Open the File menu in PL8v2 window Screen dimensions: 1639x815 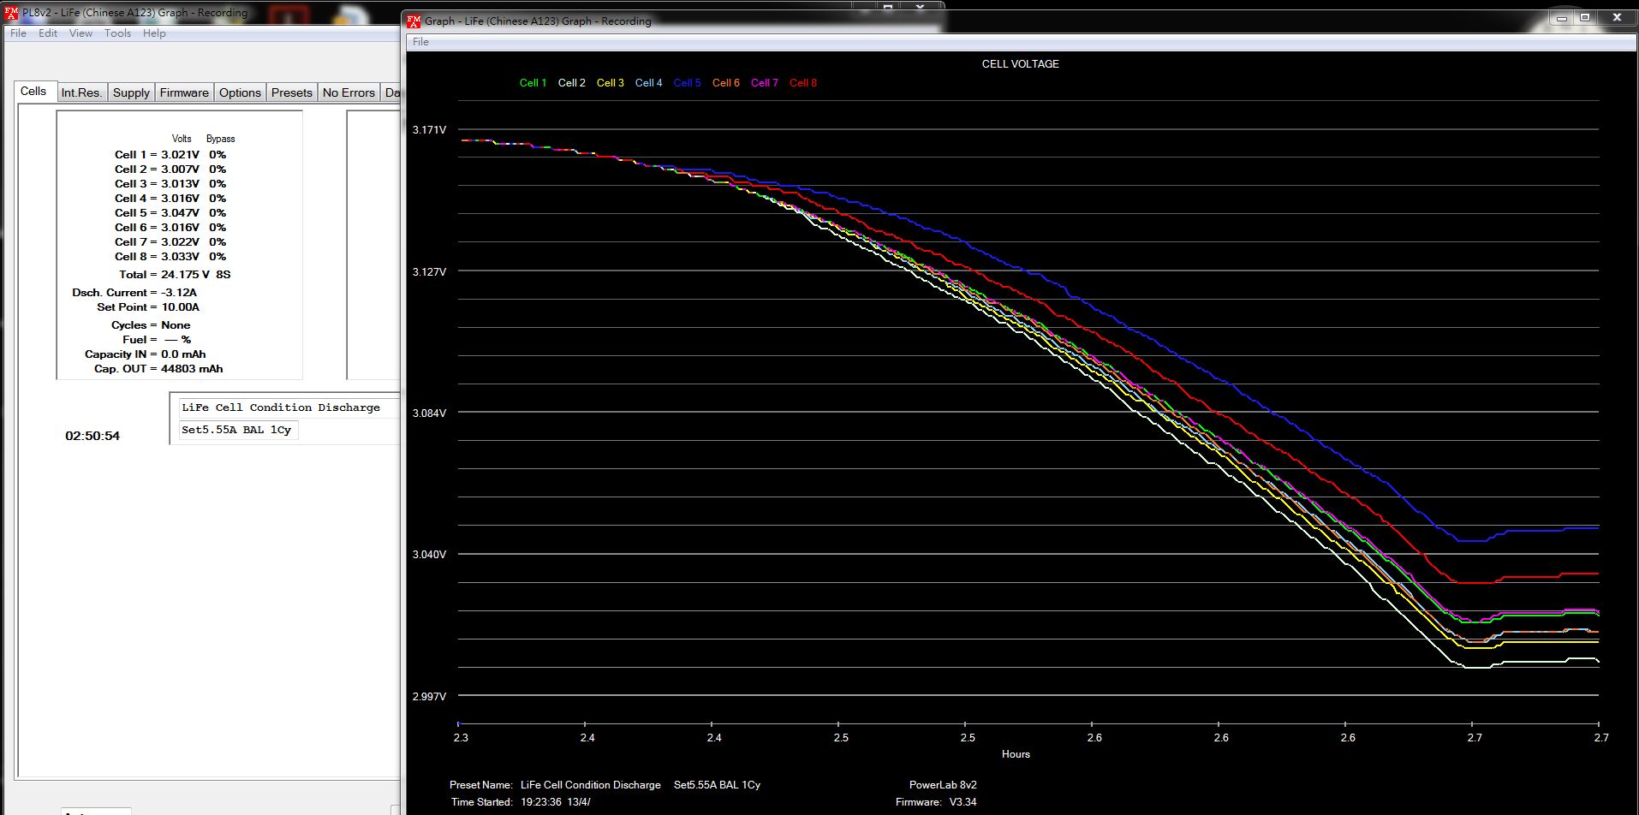coord(18,33)
